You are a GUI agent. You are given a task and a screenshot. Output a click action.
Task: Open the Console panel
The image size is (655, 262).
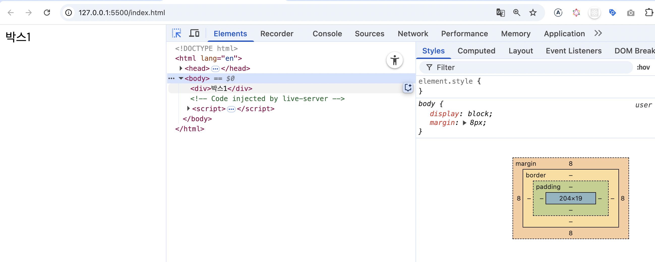[327, 34]
